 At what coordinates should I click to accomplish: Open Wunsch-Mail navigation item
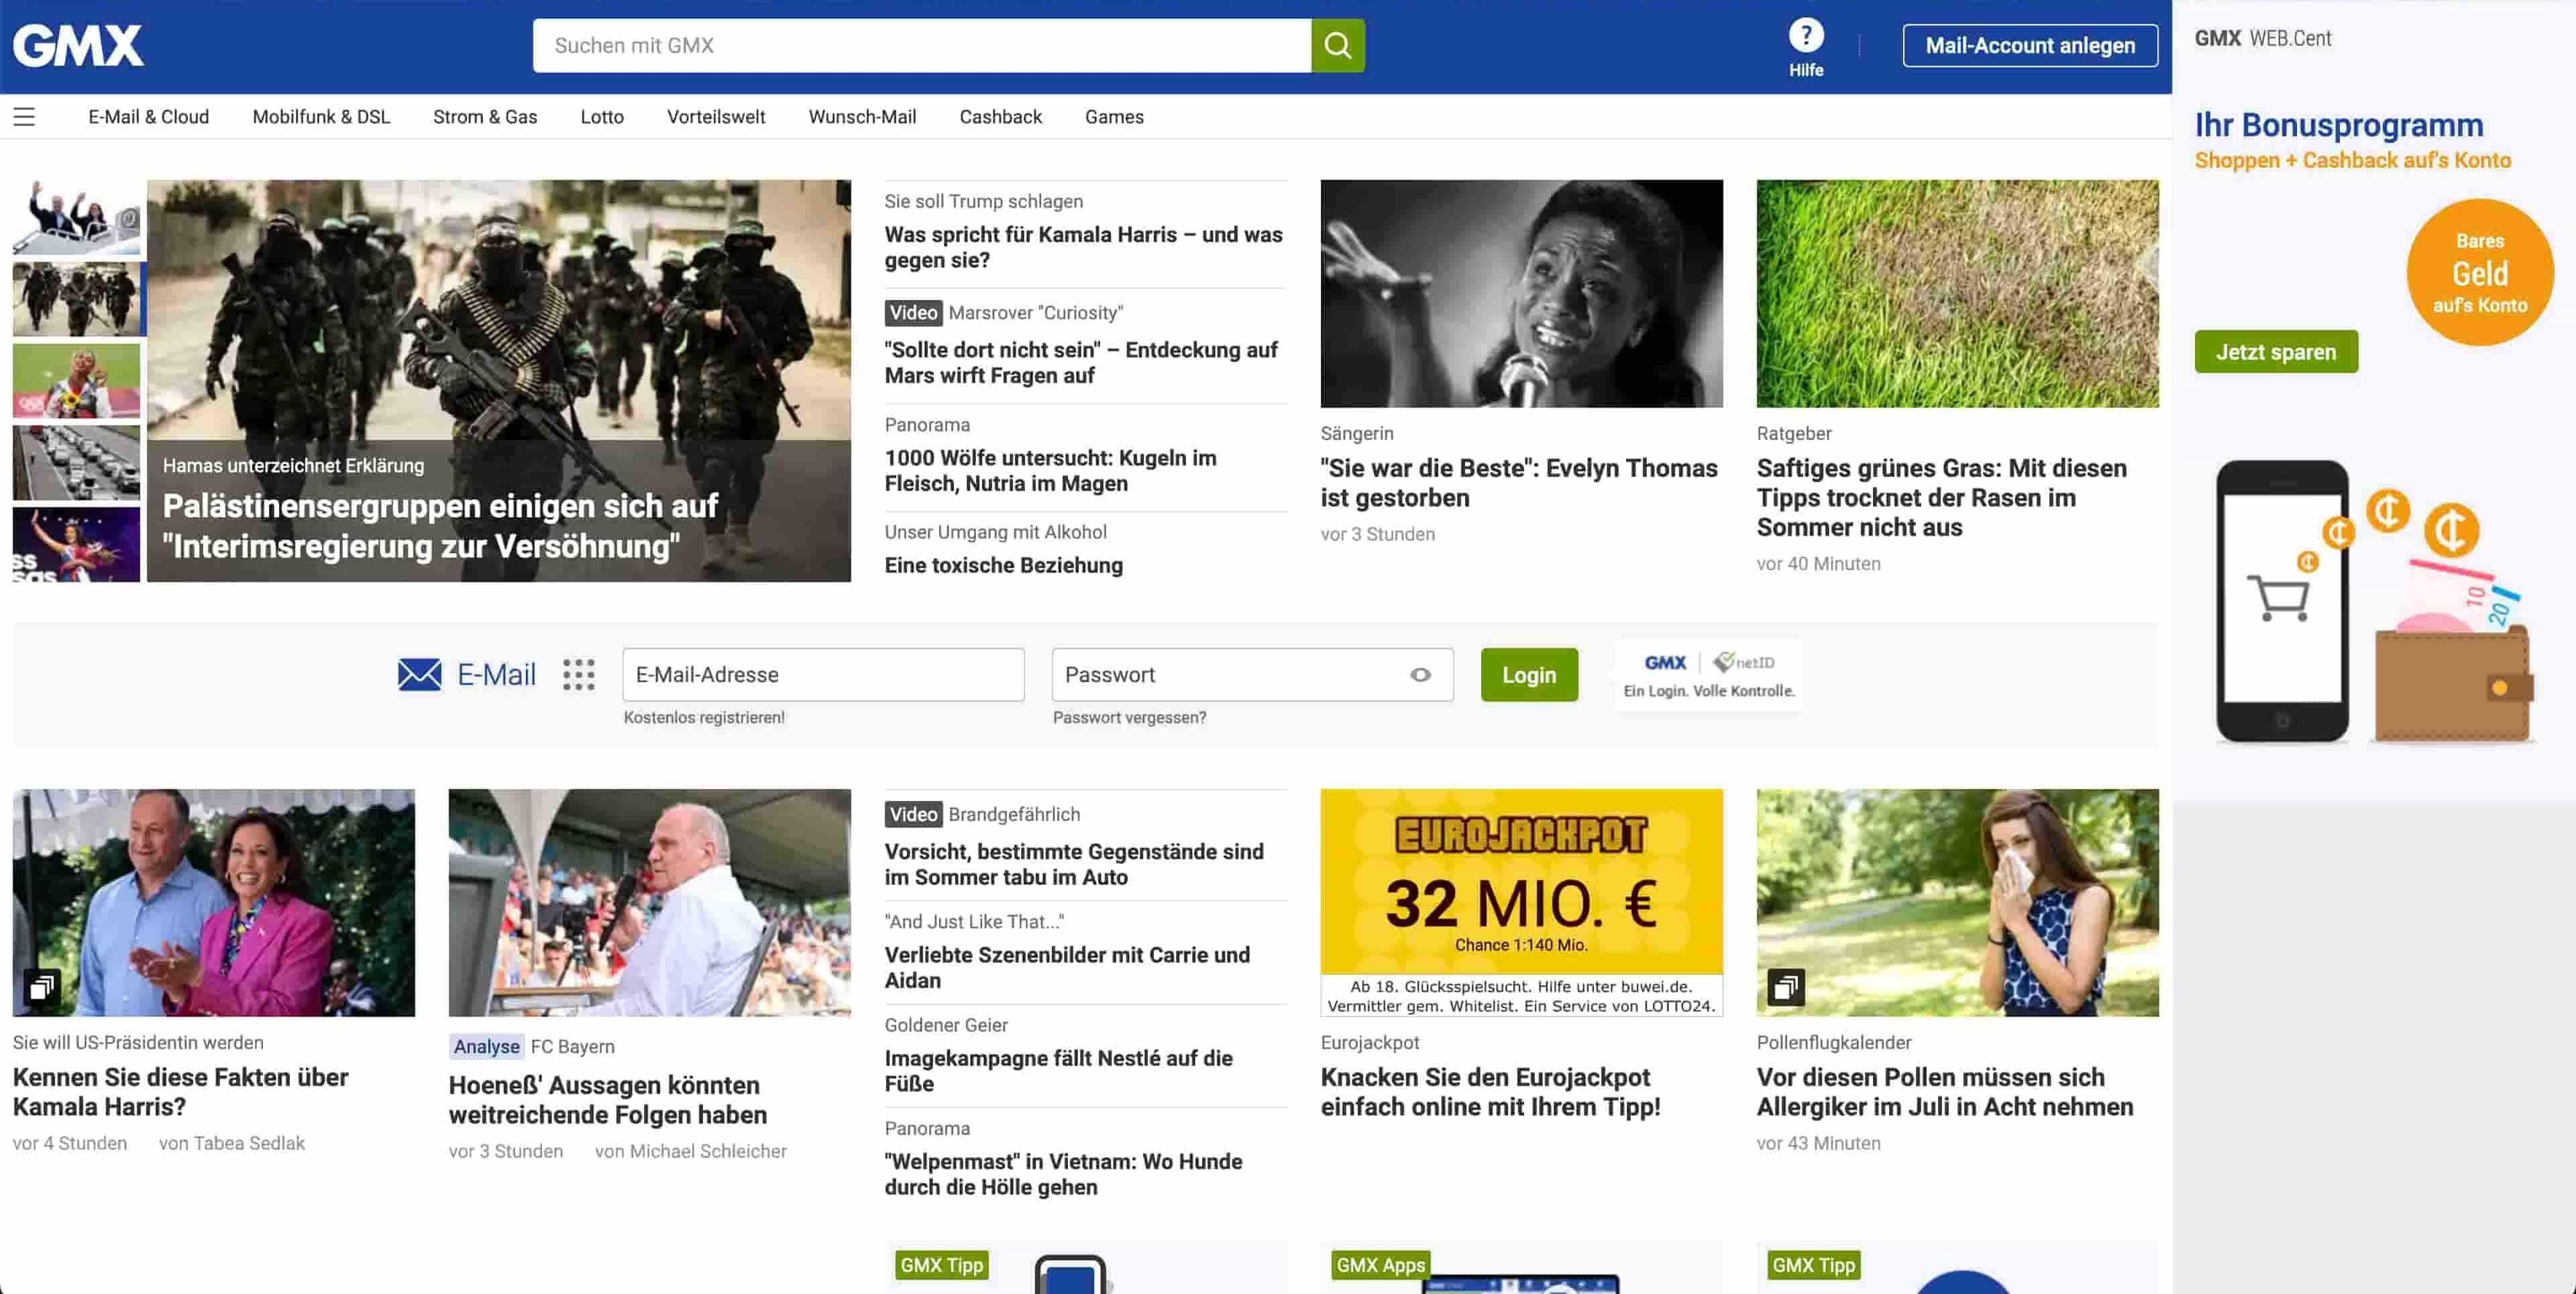click(x=862, y=117)
